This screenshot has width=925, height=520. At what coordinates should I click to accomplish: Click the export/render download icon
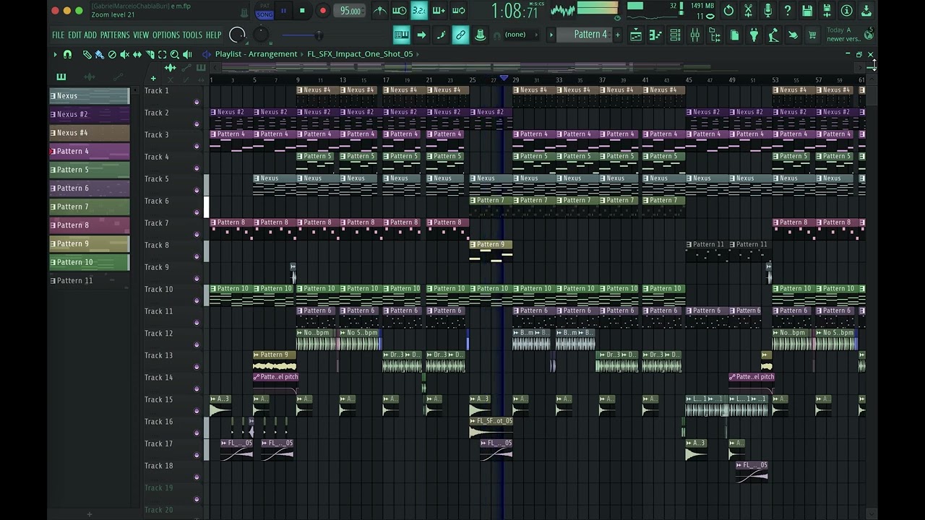pos(866,11)
